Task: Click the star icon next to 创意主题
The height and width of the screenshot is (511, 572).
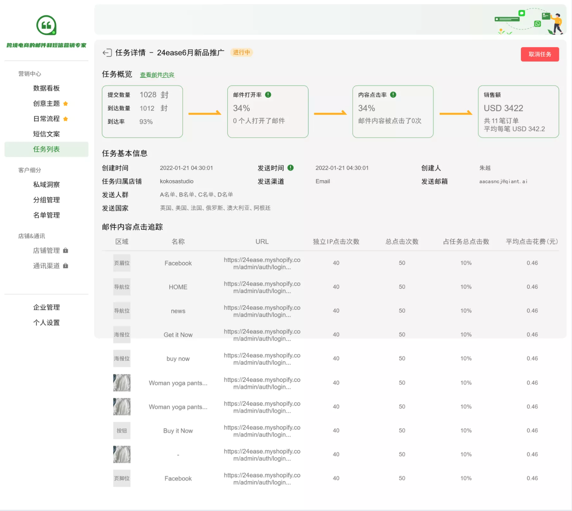Action: (66, 104)
